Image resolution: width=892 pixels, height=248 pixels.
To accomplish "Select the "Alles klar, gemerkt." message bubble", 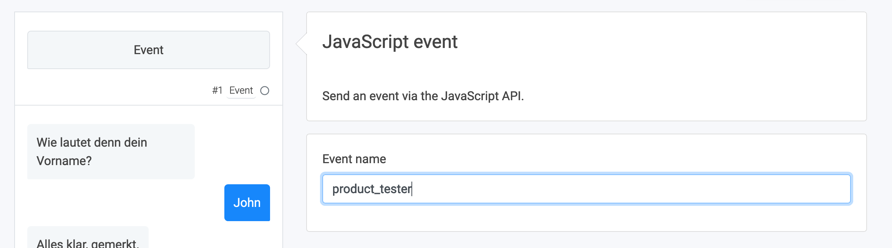I will pyautogui.click(x=88, y=241).
